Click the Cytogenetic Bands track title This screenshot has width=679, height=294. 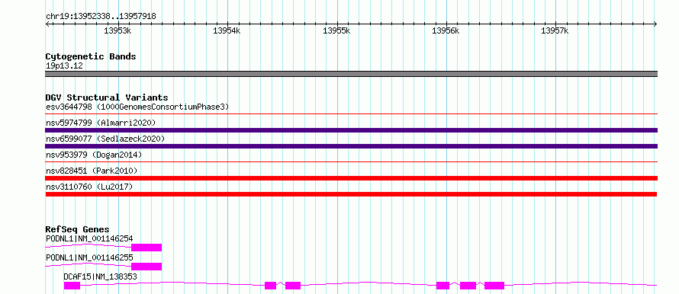tap(91, 56)
